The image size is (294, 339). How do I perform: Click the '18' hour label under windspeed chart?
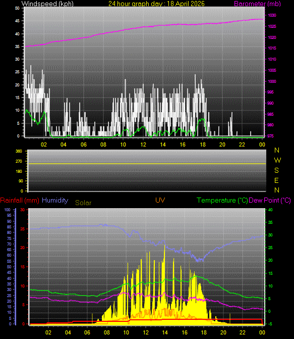click(x=203, y=144)
